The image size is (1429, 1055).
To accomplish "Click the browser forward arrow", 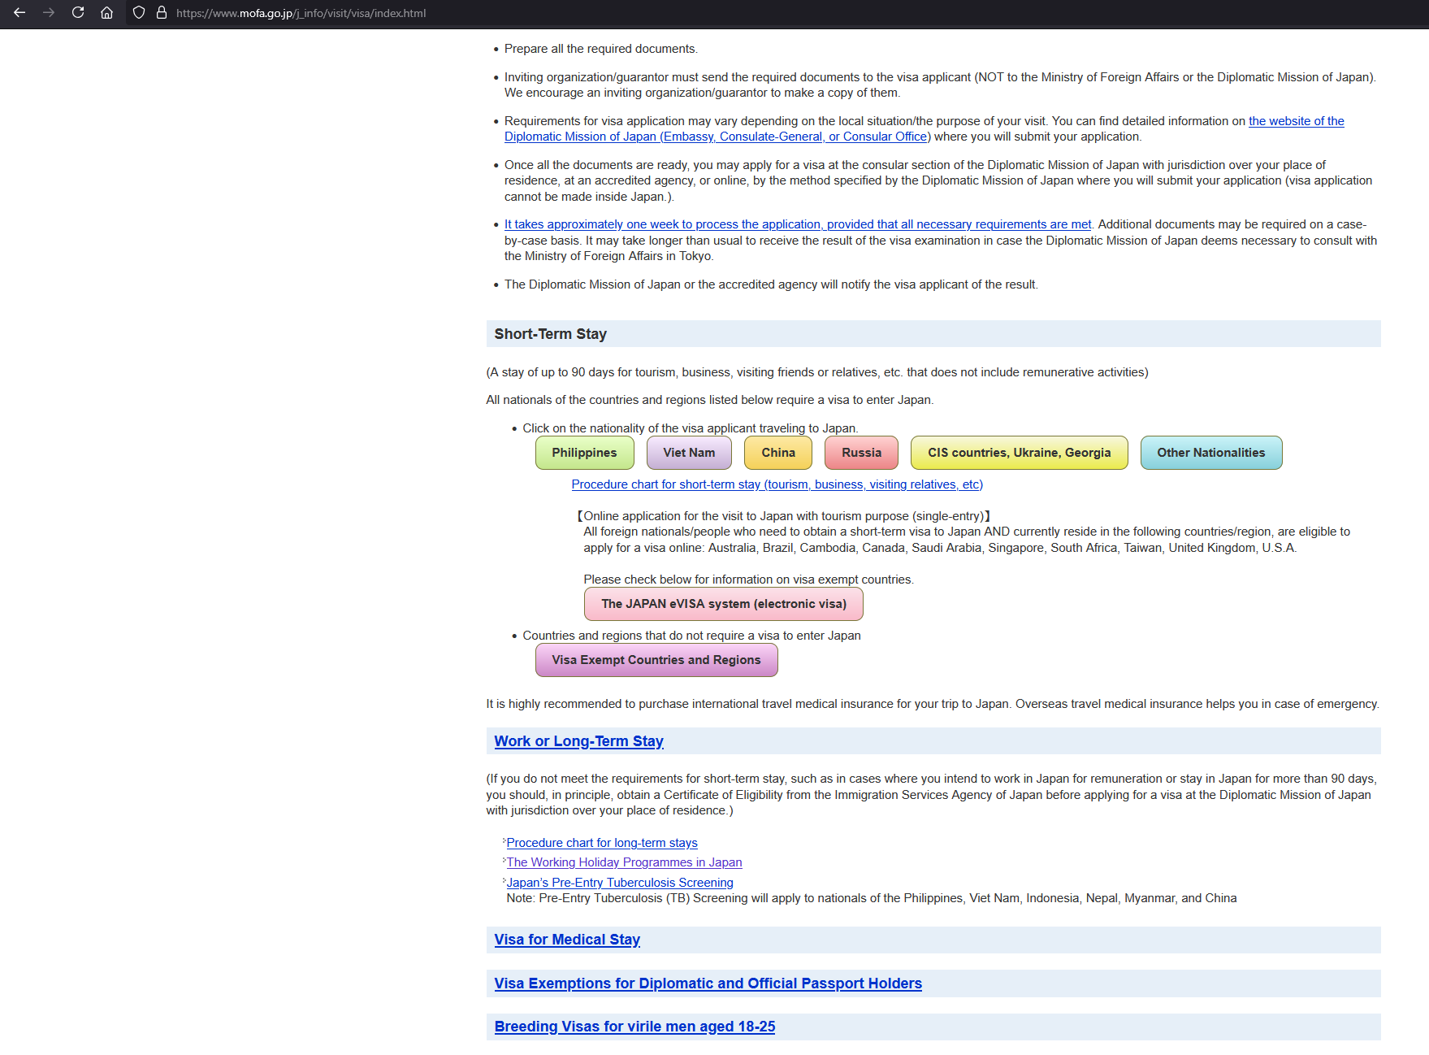I will [x=49, y=13].
